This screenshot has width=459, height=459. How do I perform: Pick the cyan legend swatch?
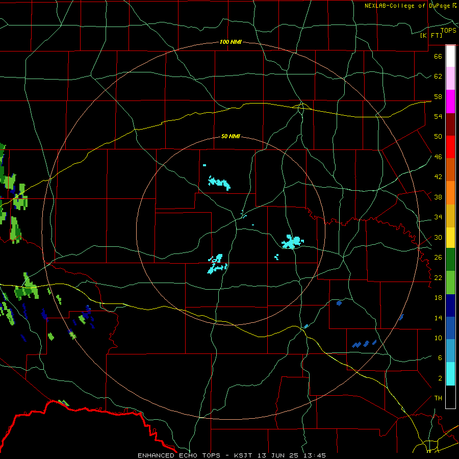tap(450, 374)
